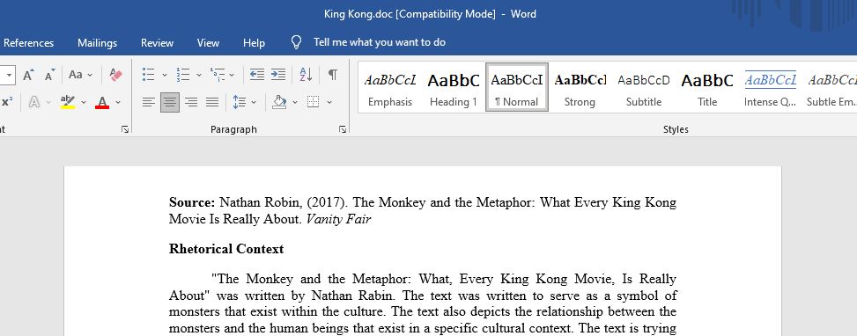Open the Mailings tab
857x336 pixels.
(97, 42)
